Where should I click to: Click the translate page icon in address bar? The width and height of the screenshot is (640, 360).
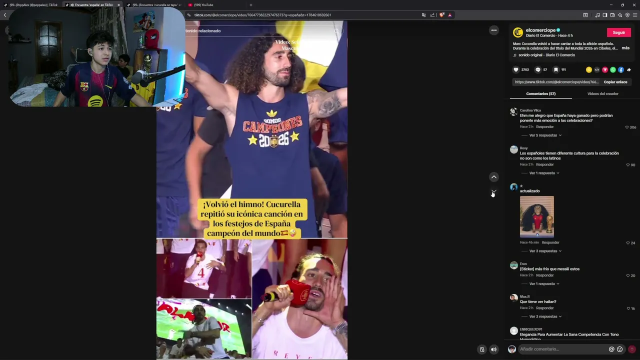pos(424,15)
